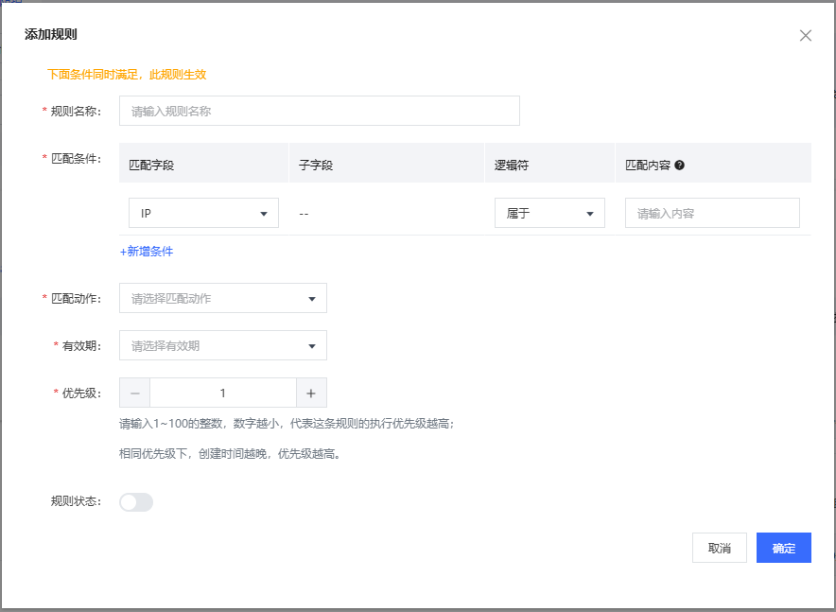The image size is (836, 612).
Task: Close the 添加规则 dialog with the X icon
Action: pyautogui.click(x=805, y=36)
